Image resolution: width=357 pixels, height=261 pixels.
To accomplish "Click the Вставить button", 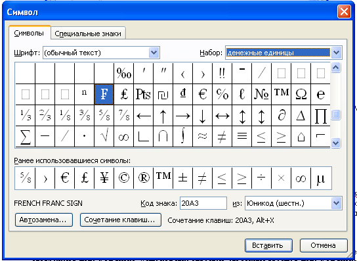I will (268, 245).
